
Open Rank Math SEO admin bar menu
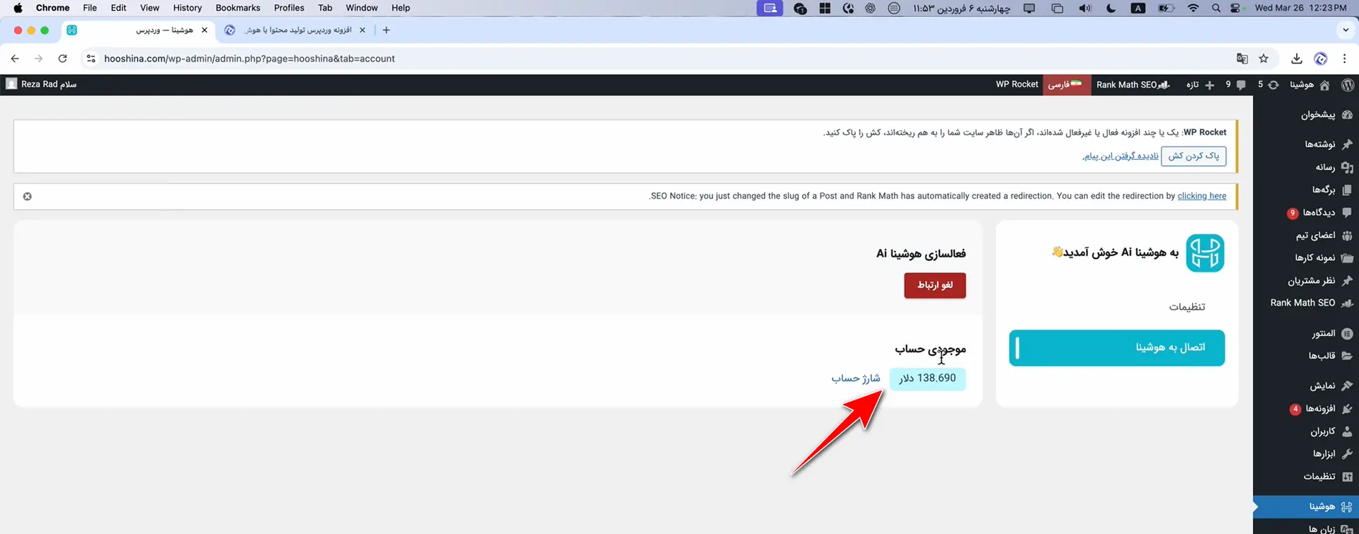tap(1132, 84)
